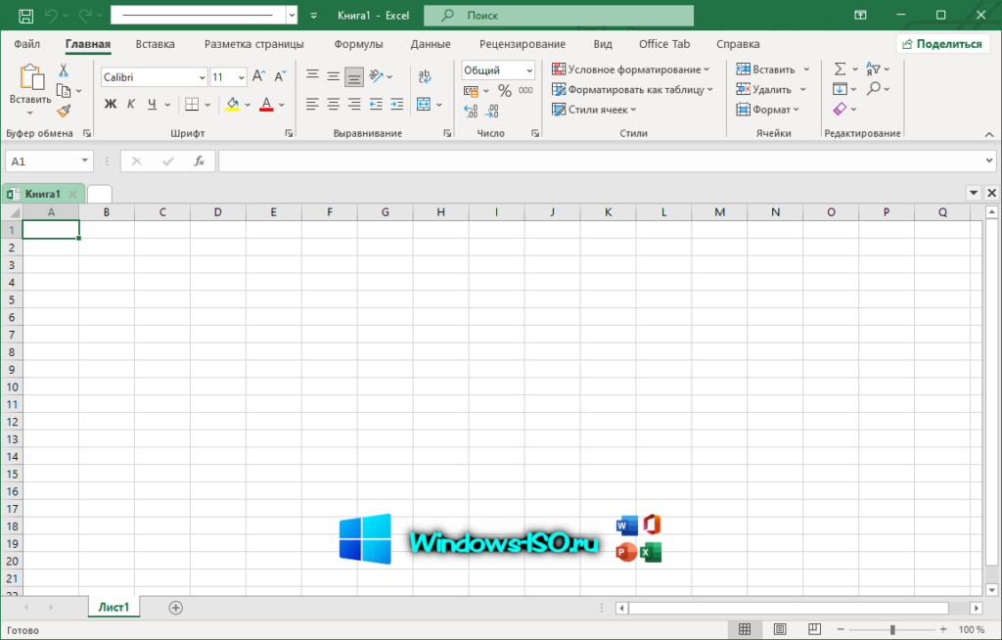Close the Книга1 document tab
1002x640 pixels.
tap(72, 194)
